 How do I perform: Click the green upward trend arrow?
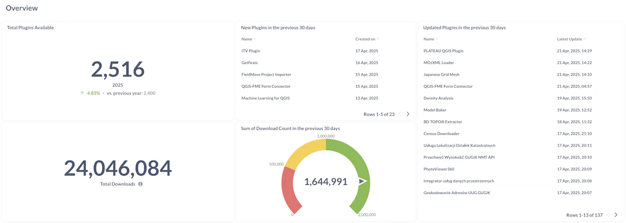point(82,93)
